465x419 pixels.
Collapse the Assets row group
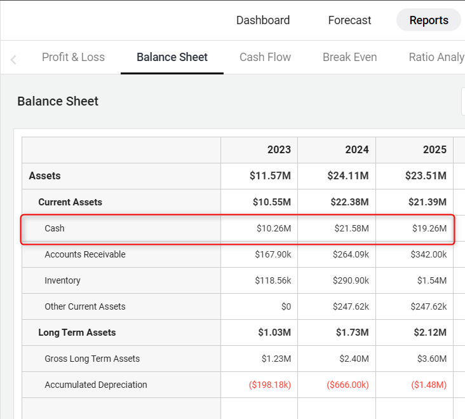coord(45,175)
